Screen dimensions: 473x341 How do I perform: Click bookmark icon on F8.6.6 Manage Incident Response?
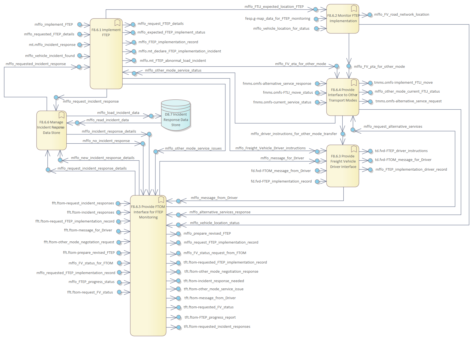(x=62, y=115)
